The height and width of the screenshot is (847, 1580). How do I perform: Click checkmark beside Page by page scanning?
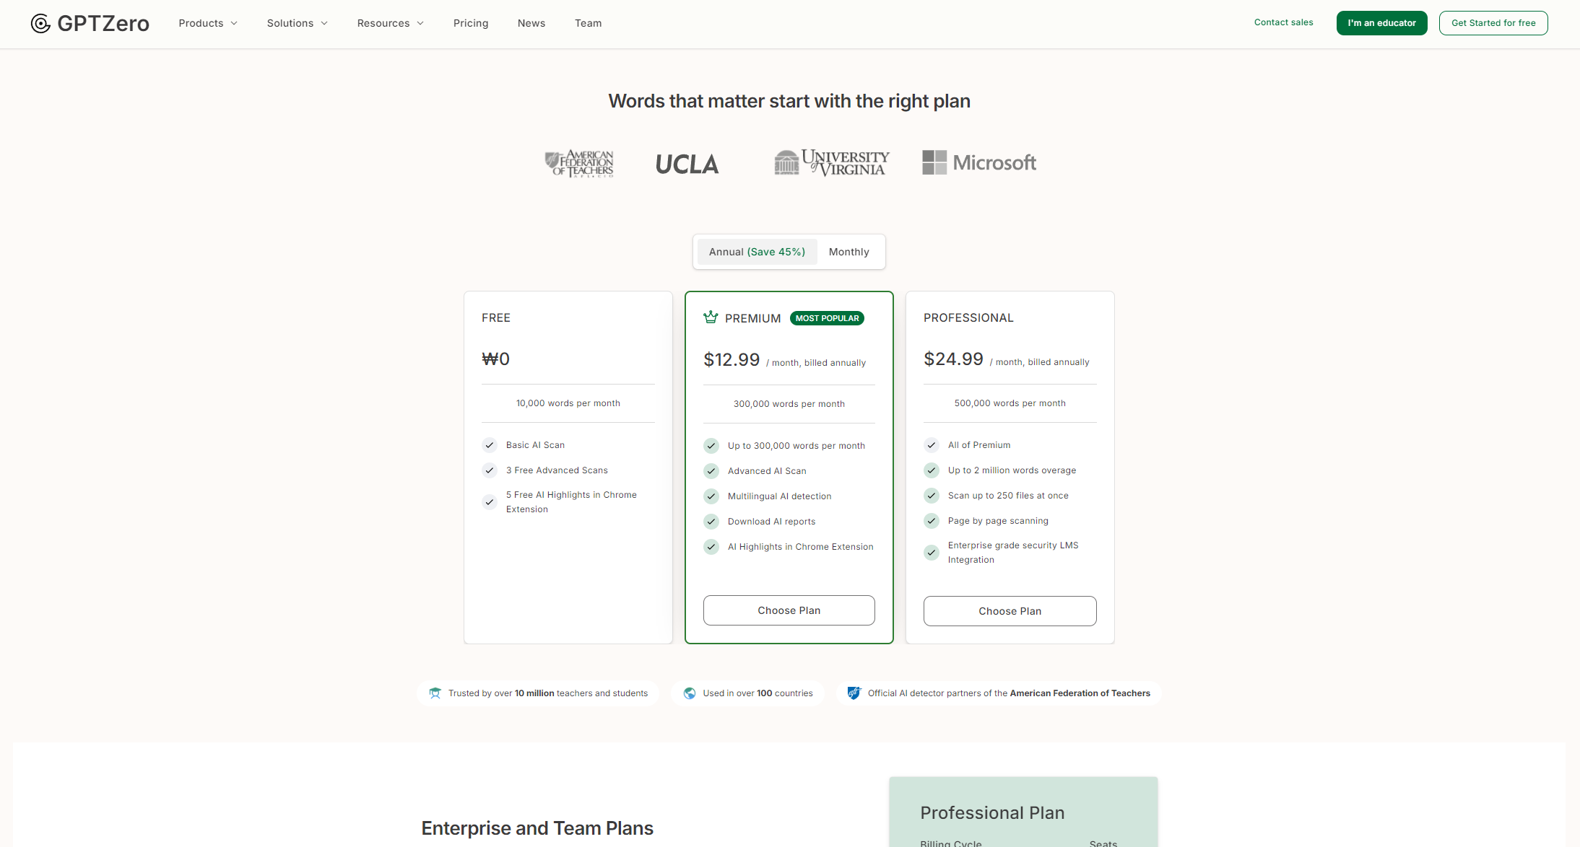click(932, 521)
